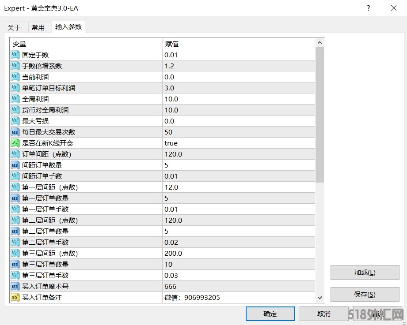Click the true value of 是否在新K线开仓
The width and height of the screenshot is (407, 325).
(239, 143)
